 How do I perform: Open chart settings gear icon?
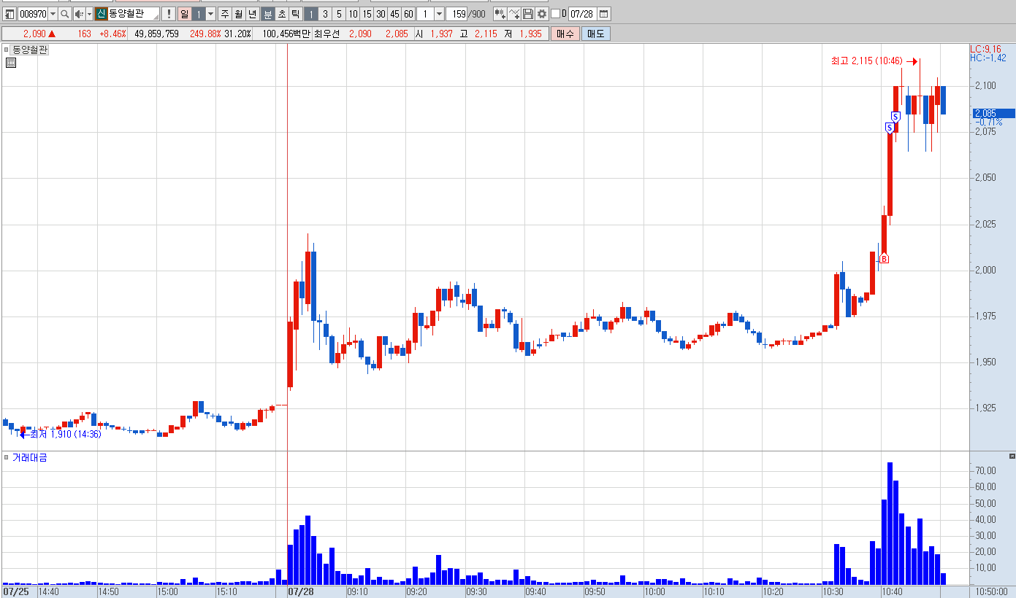pos(541,14)
